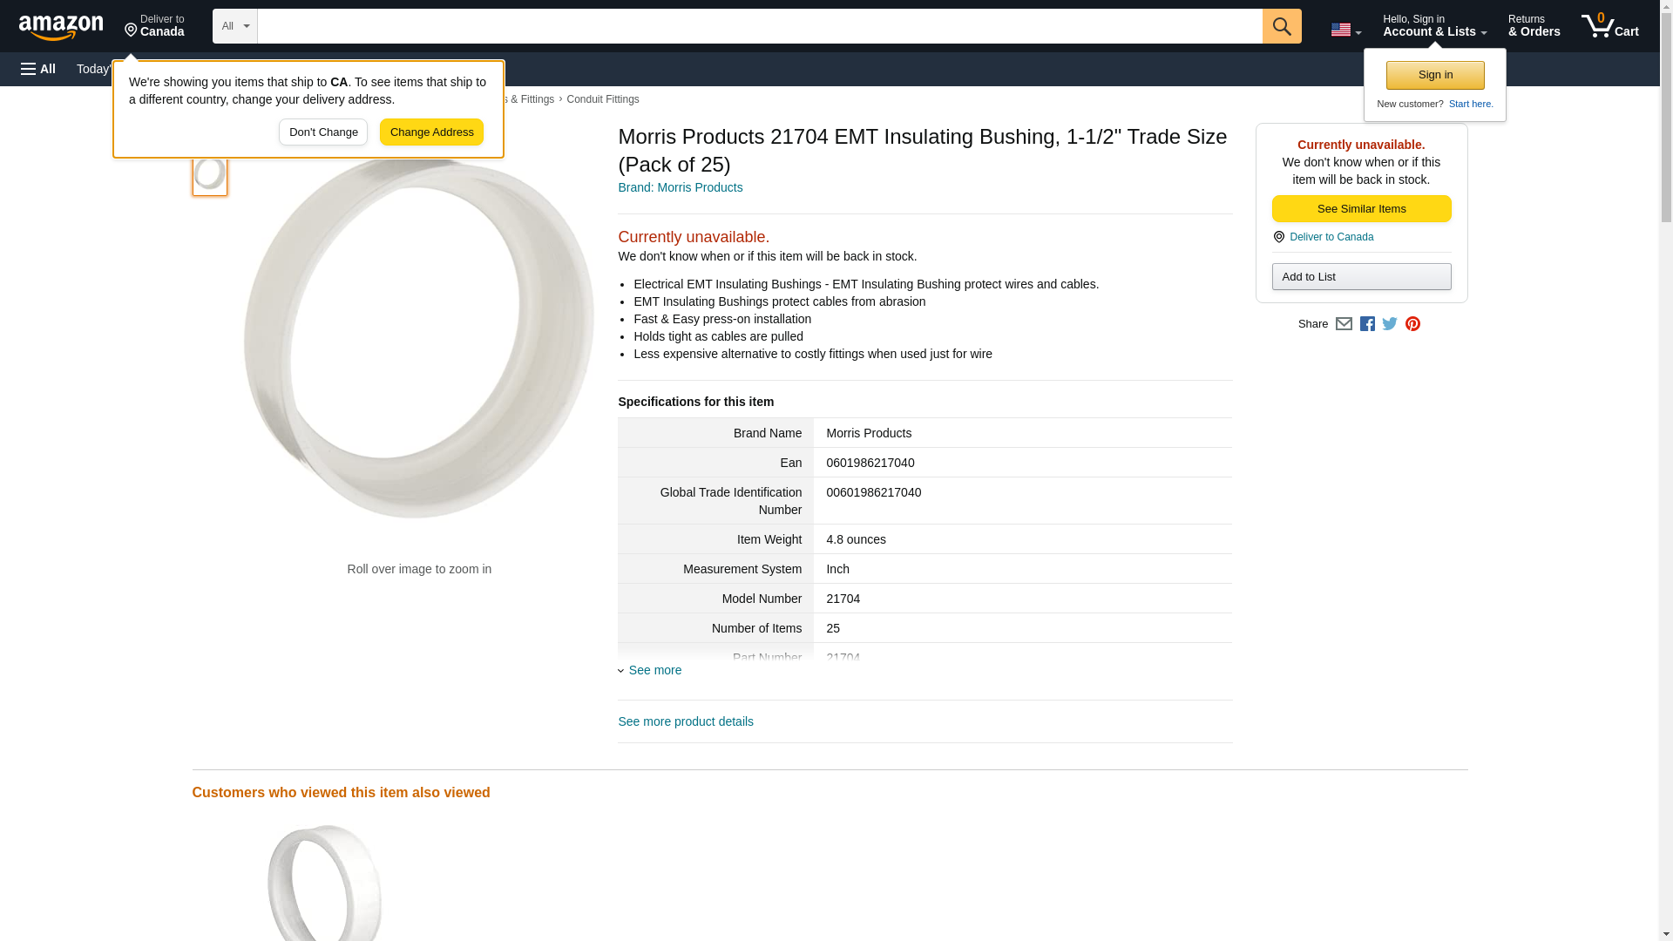
Task: Select the bushing product thumbnail
Action: (x=210, y=174)
